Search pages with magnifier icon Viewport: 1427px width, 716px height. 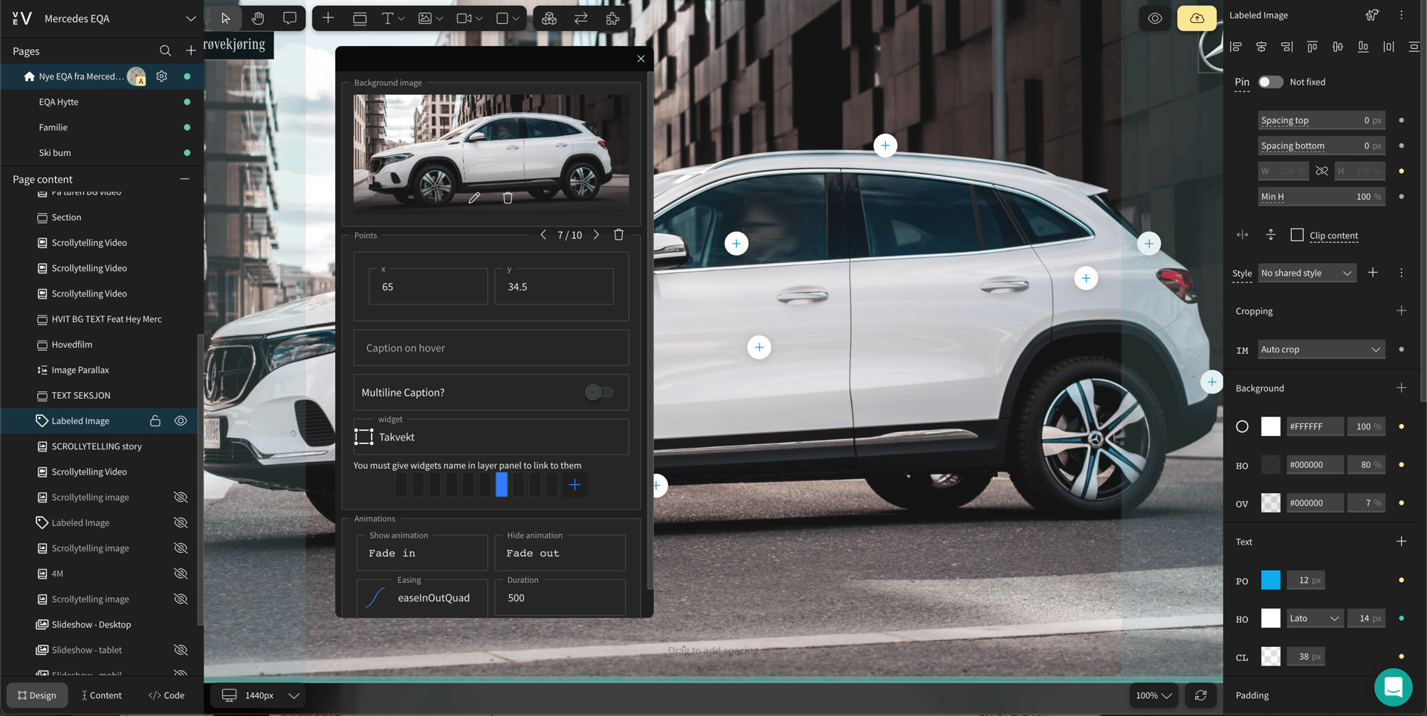pos(165,51)
